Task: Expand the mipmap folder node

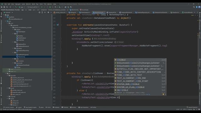Action: [8, 96]
